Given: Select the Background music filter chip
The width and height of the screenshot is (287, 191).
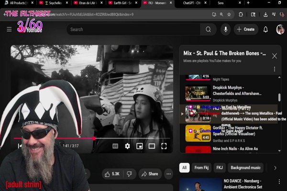Looking at the screenshot, I should 245,168.
